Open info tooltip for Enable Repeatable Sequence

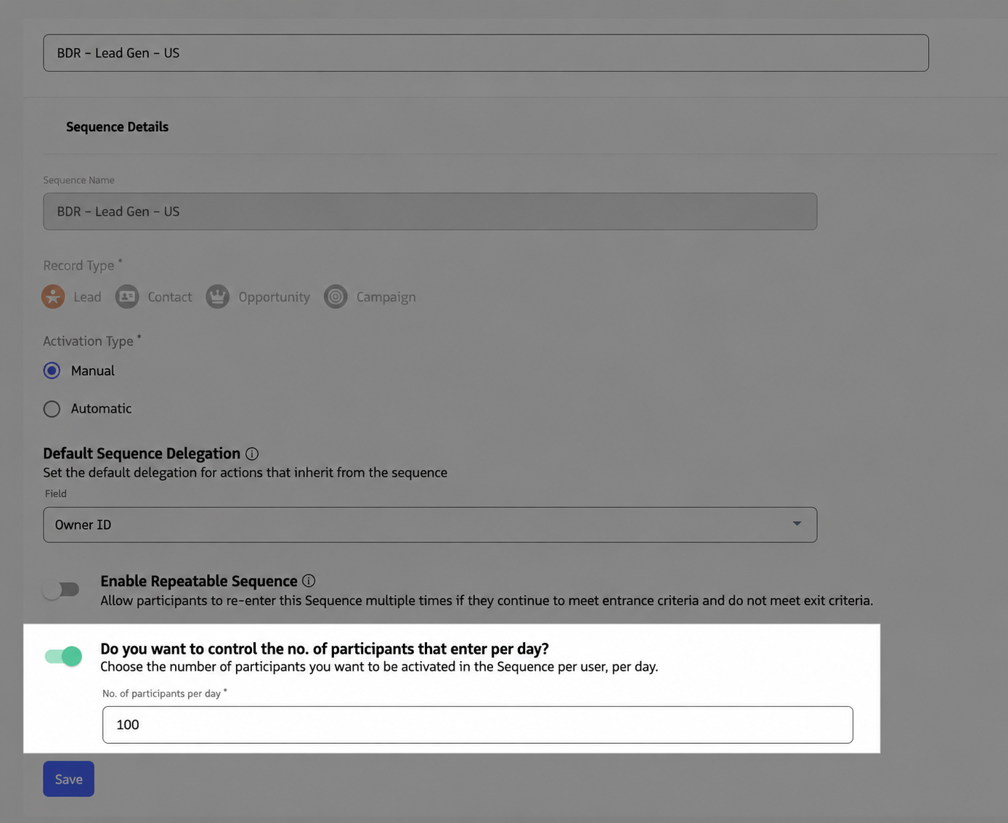tap(309, 581)
